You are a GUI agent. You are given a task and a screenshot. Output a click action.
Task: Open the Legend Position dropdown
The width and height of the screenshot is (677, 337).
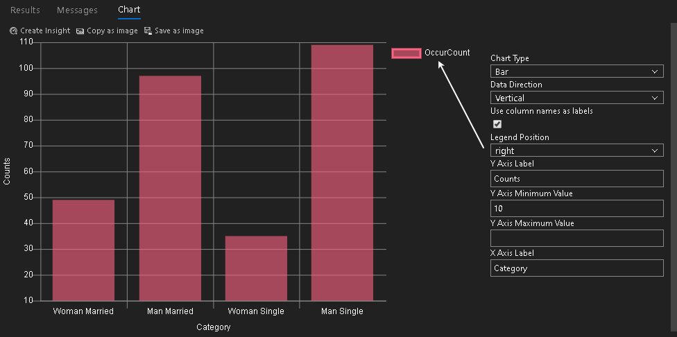pos(576,150)
